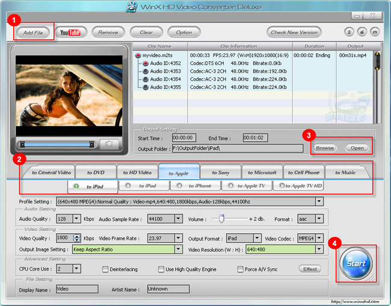Select Audio ID:4353 track radio
This screenshot has width=391, height=306.
[146, 71]
